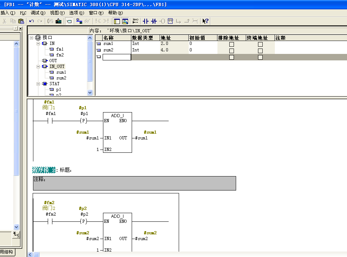Toggle exclusion address checkbox for sum2
The width and height of the screenshot is (347, 257).
pyautogui.click(x=232, y=51)
